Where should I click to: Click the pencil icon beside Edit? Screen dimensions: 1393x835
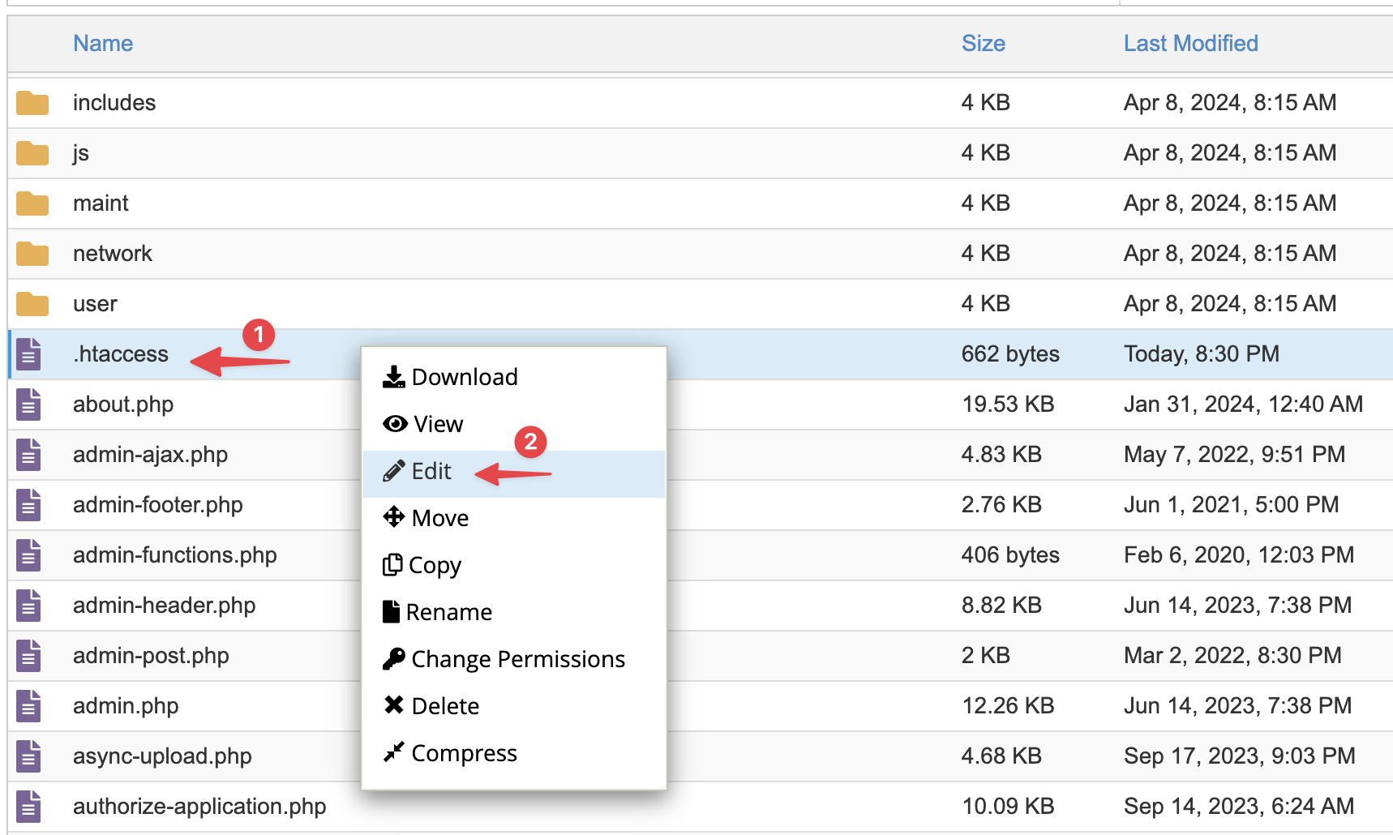[394, 471]
